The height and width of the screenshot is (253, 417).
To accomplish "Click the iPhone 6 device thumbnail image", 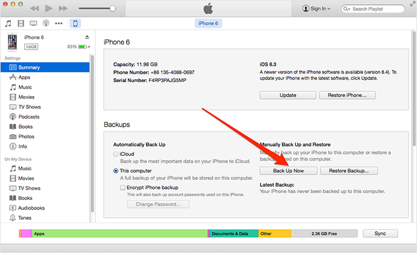I will tap(12, 42).
